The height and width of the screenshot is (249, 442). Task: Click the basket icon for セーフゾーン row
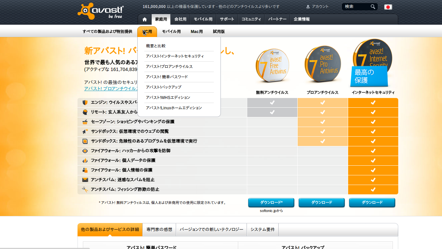tap(85, 122)
